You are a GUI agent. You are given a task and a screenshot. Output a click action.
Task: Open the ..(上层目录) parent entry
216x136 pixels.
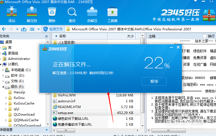67,42
